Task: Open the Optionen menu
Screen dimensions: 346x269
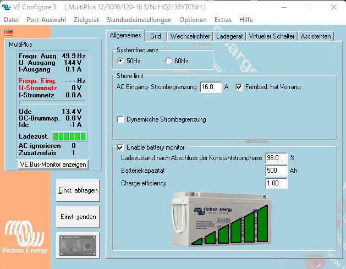Action: [193, 20]
